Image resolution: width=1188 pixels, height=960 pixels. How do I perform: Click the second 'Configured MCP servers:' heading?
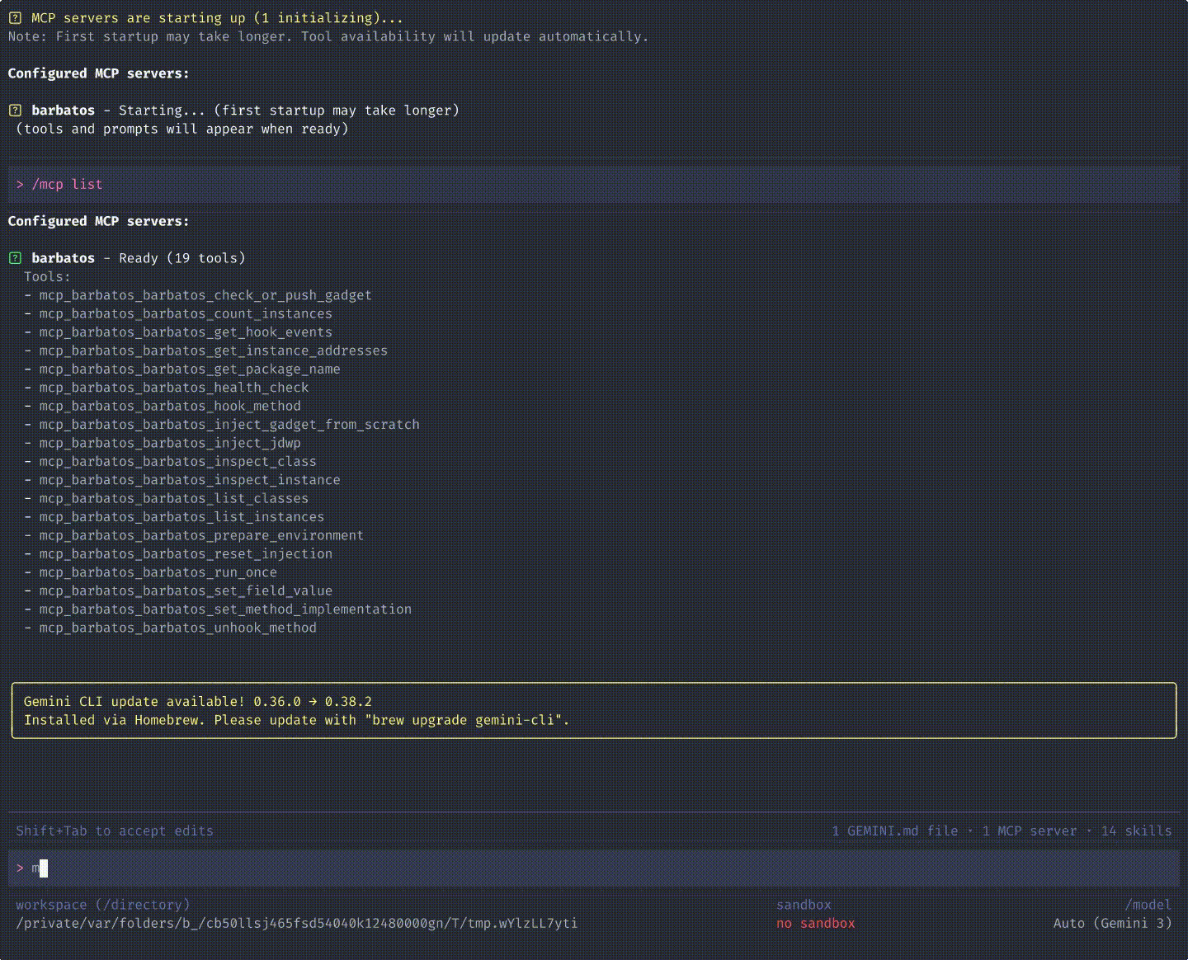click(99, 221)
